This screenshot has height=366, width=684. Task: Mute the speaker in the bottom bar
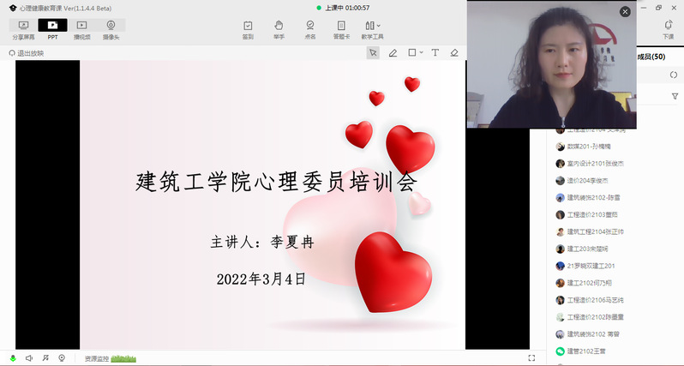29,357
